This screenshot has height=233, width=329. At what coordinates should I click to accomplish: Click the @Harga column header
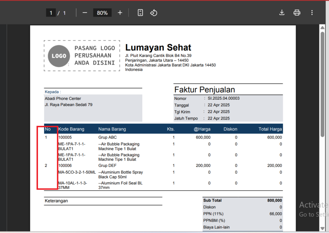pos(202,129)
